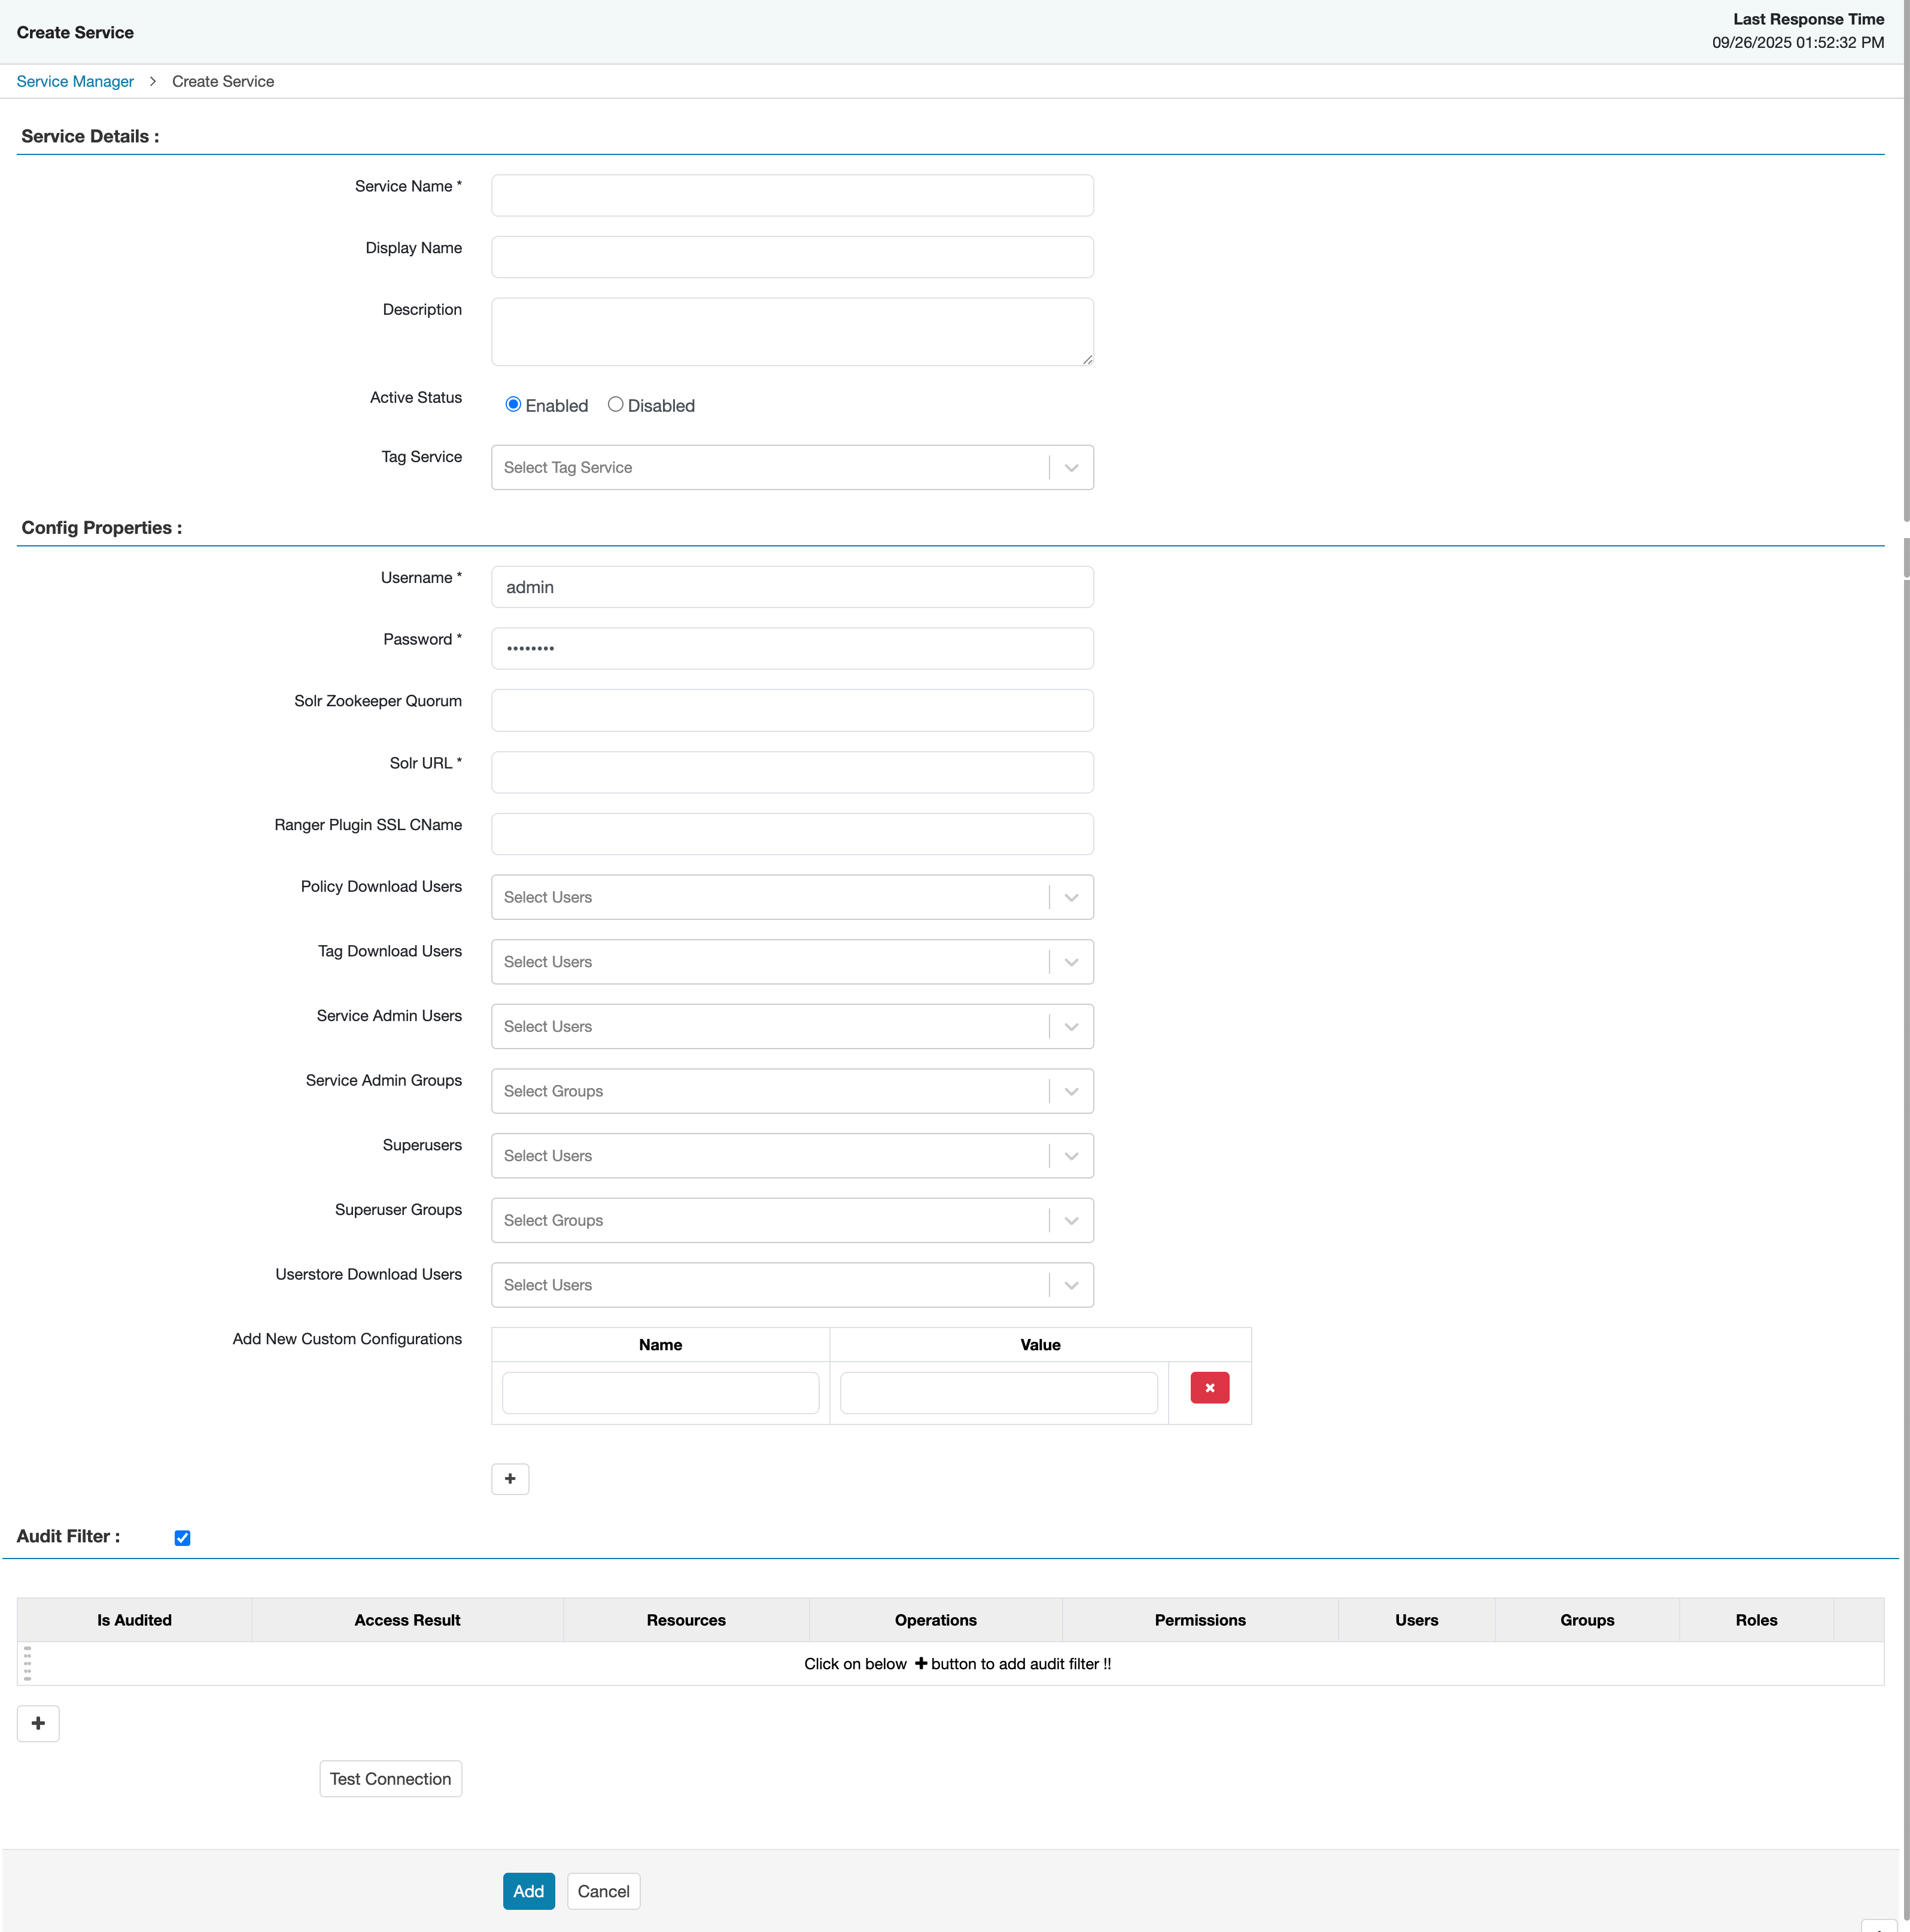Click the Add button to create service
Viewport: 1910px width, 1932px height.
[x=528, y=1891]
